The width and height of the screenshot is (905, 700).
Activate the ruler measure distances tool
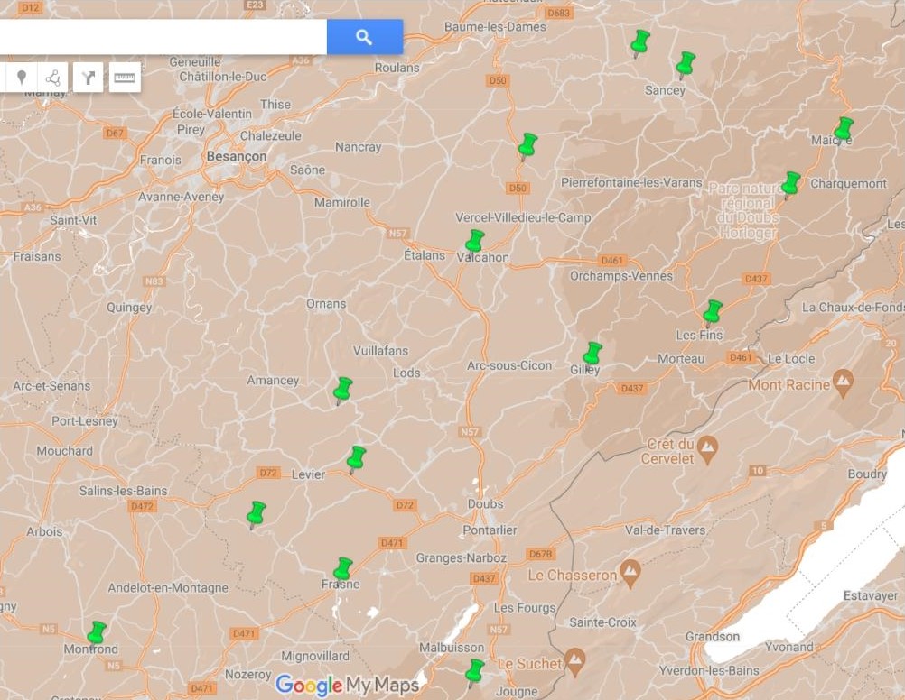coord(125,78)
